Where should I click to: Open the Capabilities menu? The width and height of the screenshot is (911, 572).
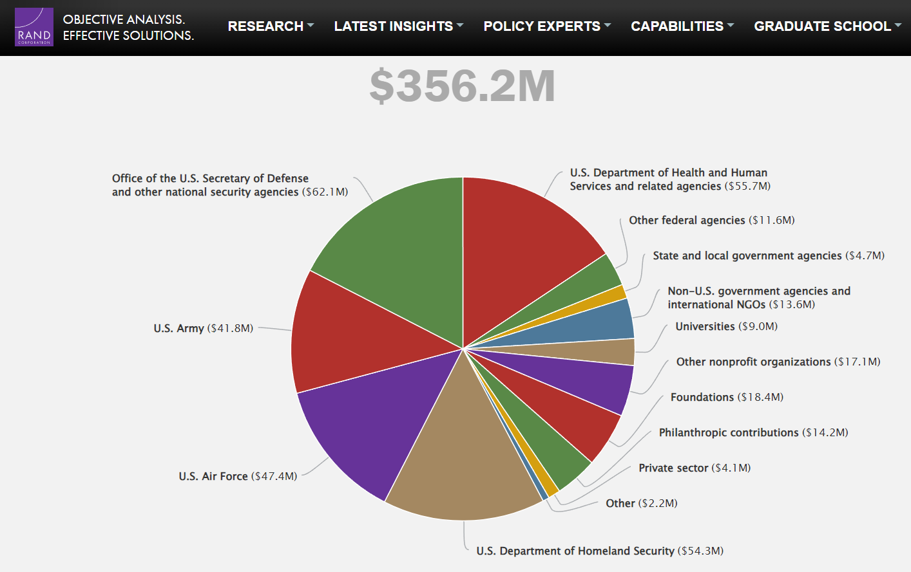[x=682, y=26]
